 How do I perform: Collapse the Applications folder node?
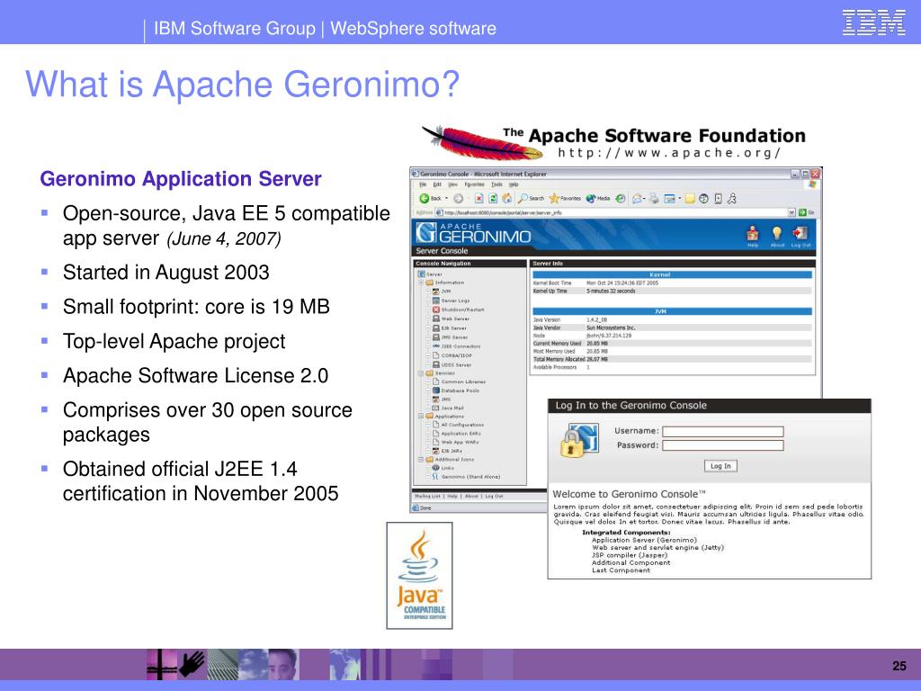pyautogui.click(x=421, y=416)
